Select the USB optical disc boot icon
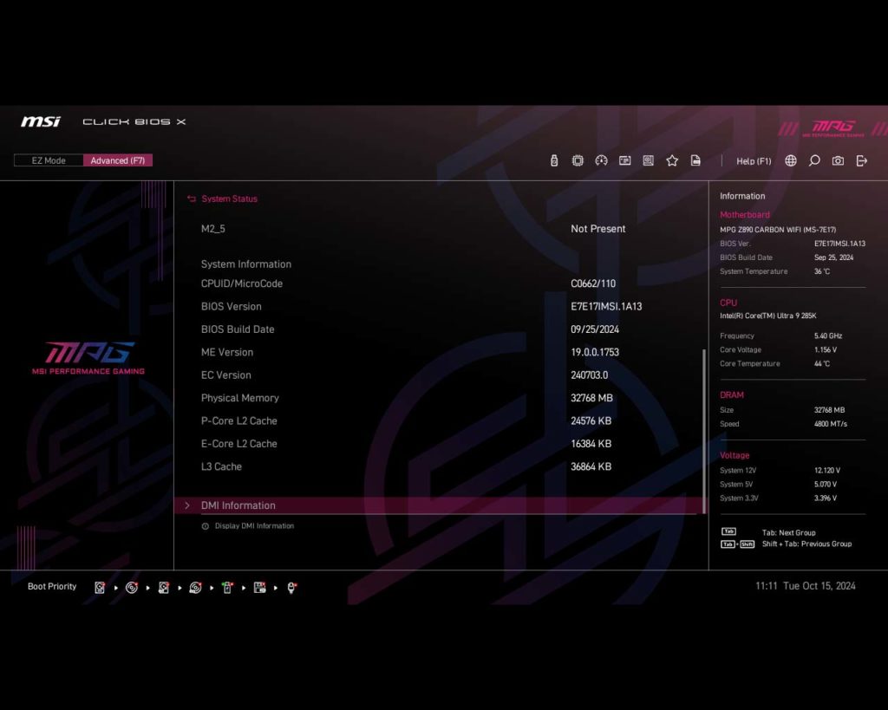This screenshot has height=710, width=888. pyautogui.click(x=195, y=588)
